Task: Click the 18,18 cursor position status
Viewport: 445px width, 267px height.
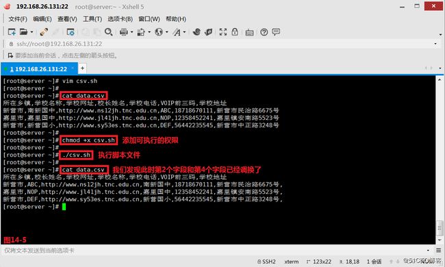Action: 349,262
